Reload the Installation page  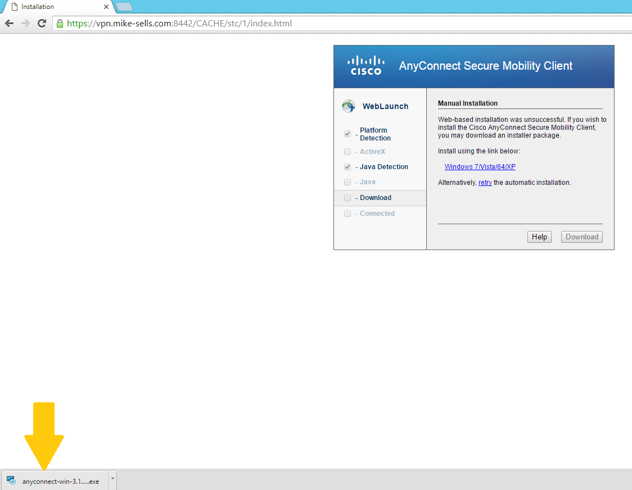[x=42, y=24]
